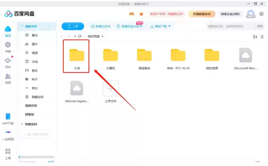This screenshot has width=268, height=166.
Task: Focus the 搜网盘文件 search field
Action: 231,26
